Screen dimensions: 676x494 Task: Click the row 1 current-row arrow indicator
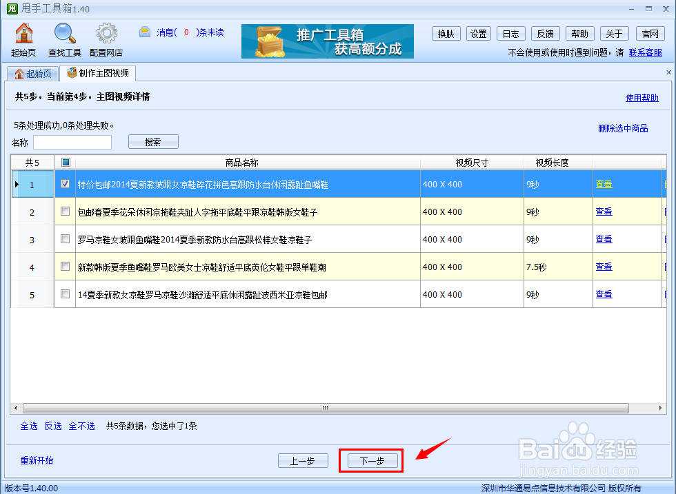[17, 185]
